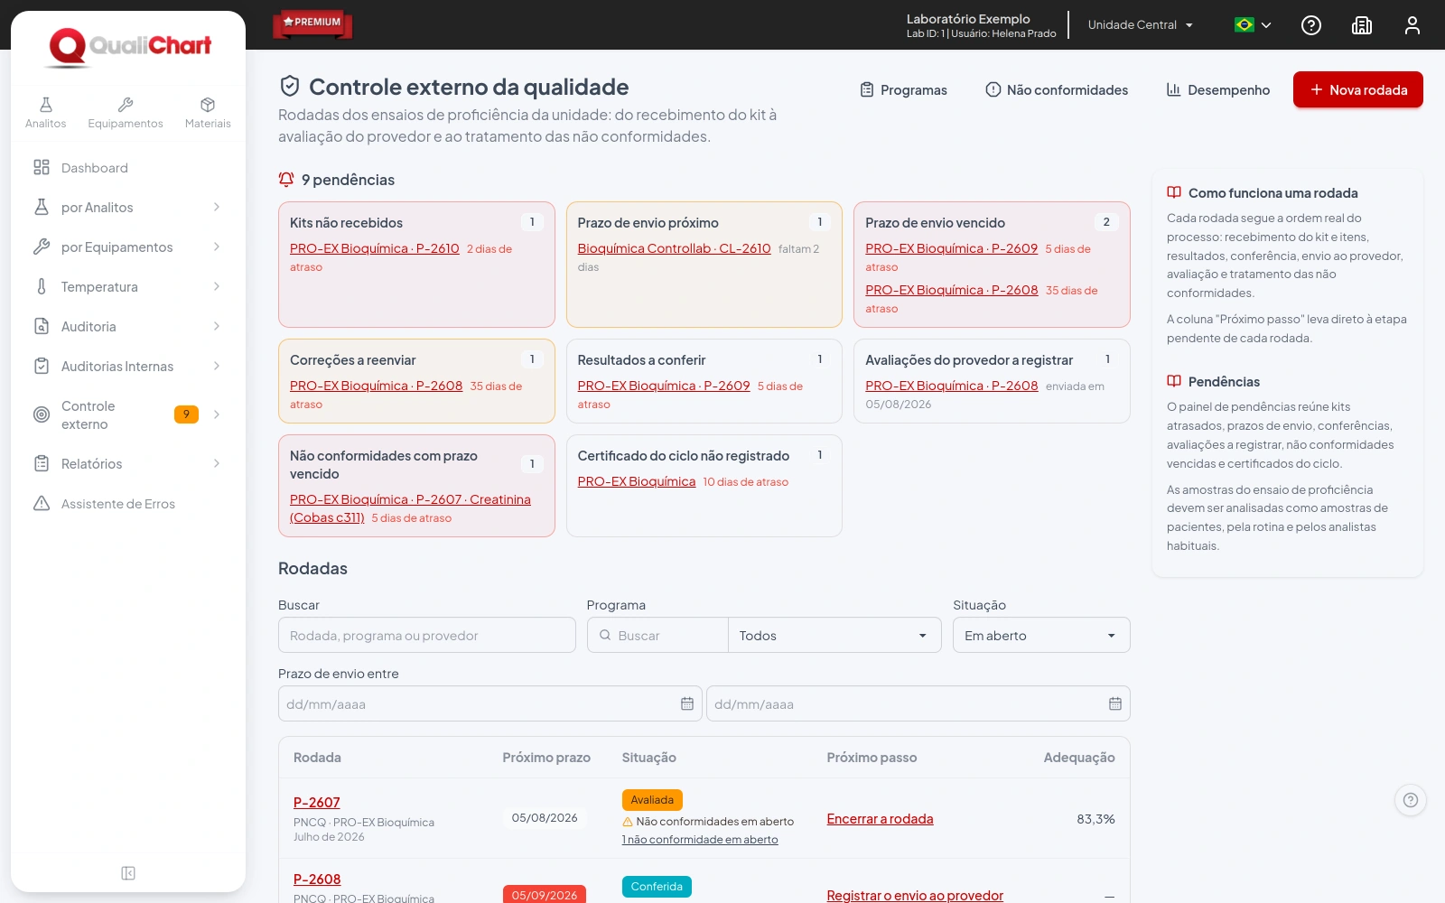Click the Controle externo target icon

pos(42,414)
